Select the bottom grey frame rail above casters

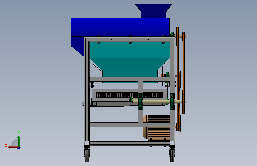(x=130, y=143)
